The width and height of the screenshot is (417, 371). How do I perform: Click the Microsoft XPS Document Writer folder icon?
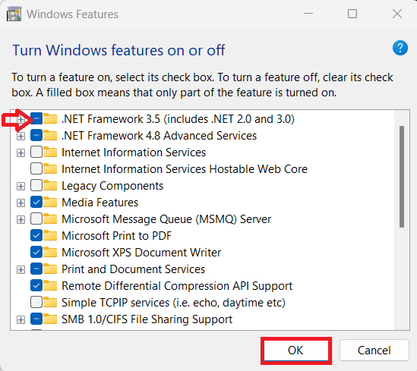[50, 253]
